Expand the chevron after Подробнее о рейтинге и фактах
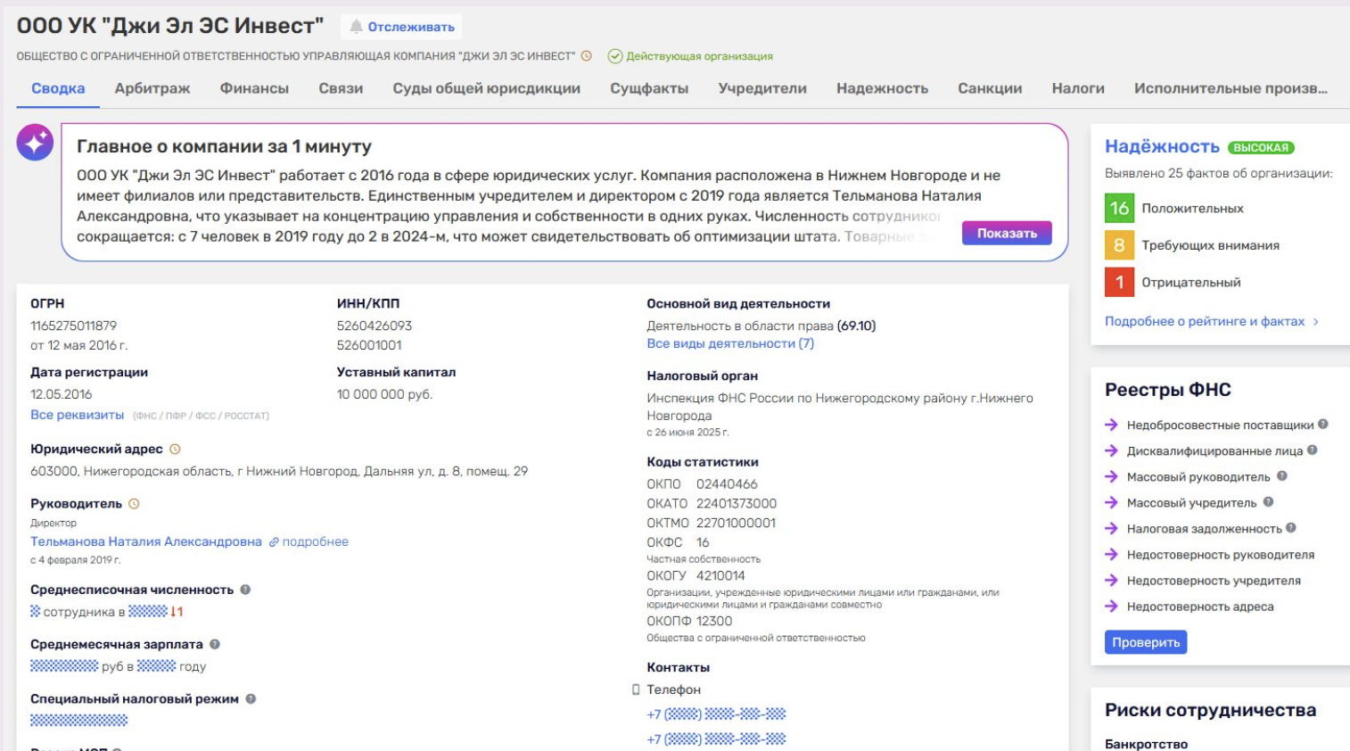Viewport: 1350px width, 751px height. pos(1316,322)
